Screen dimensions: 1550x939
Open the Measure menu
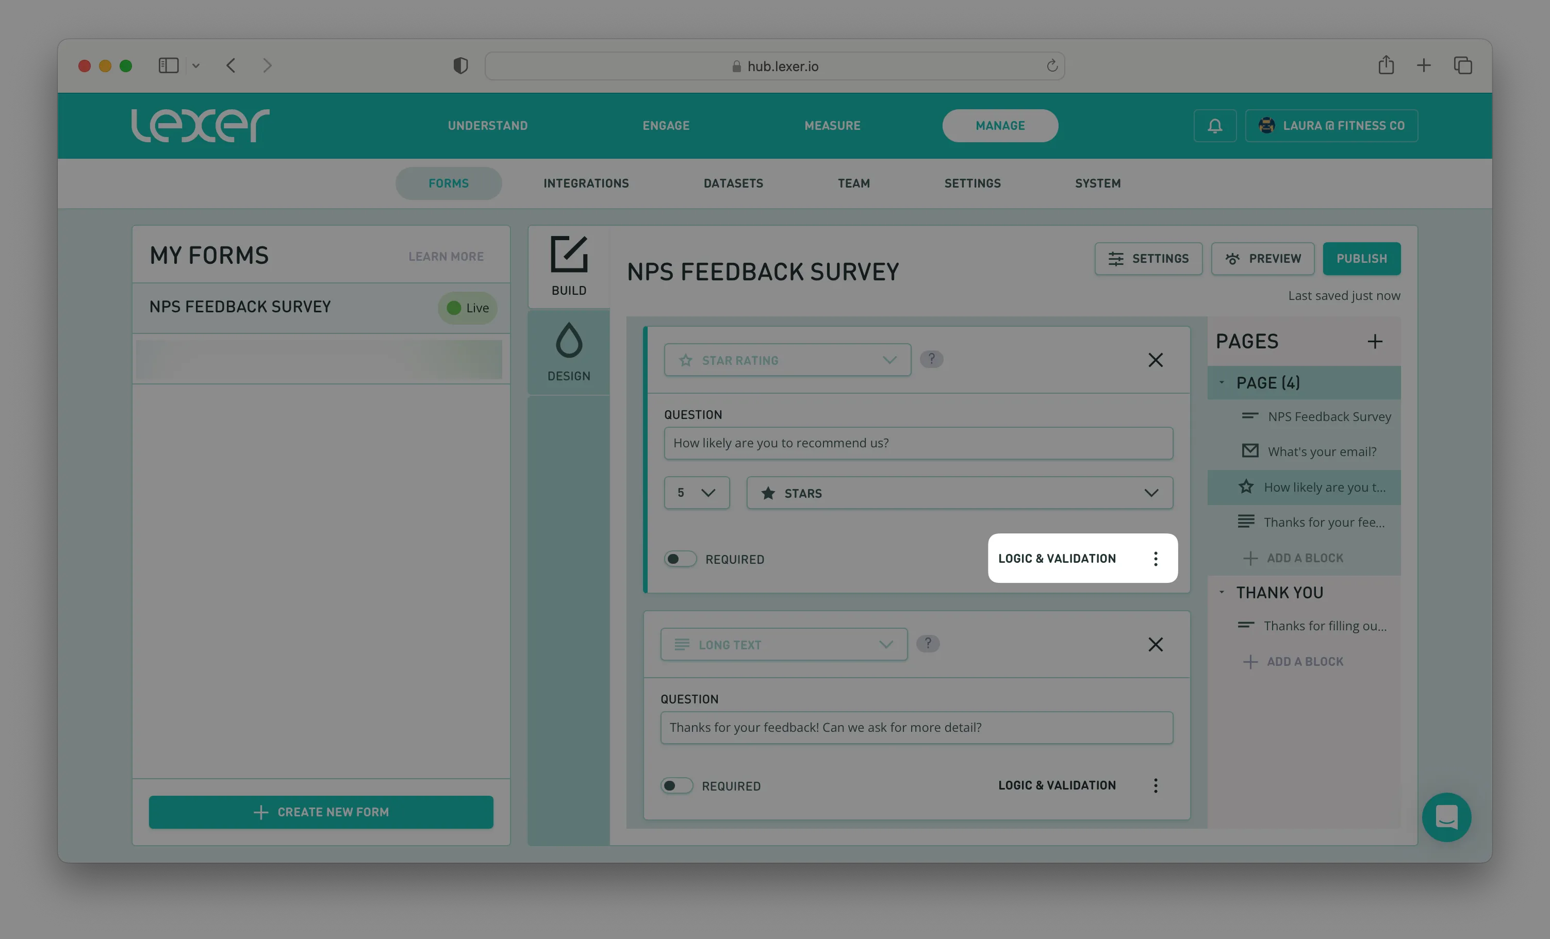point(832,126)
